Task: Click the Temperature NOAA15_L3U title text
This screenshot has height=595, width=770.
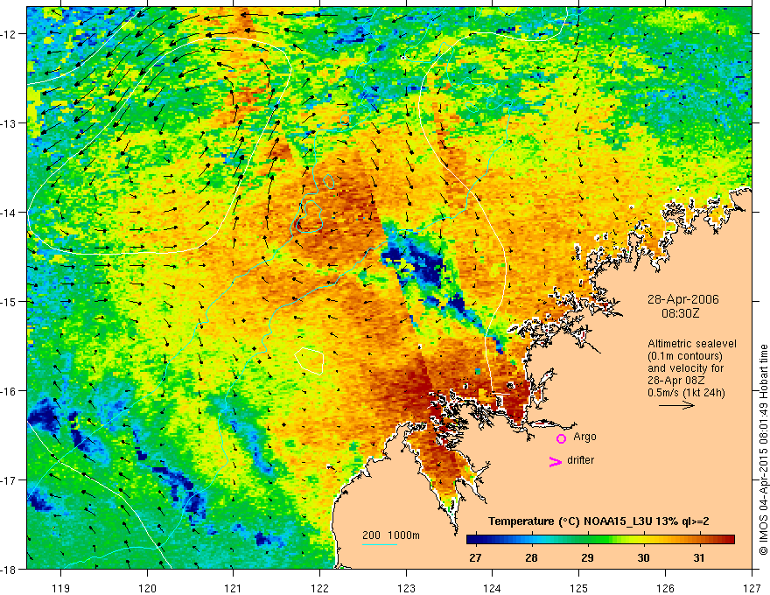Action: [x=598, y=521]
